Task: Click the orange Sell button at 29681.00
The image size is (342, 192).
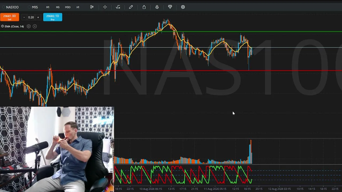Action: point(10,17)
